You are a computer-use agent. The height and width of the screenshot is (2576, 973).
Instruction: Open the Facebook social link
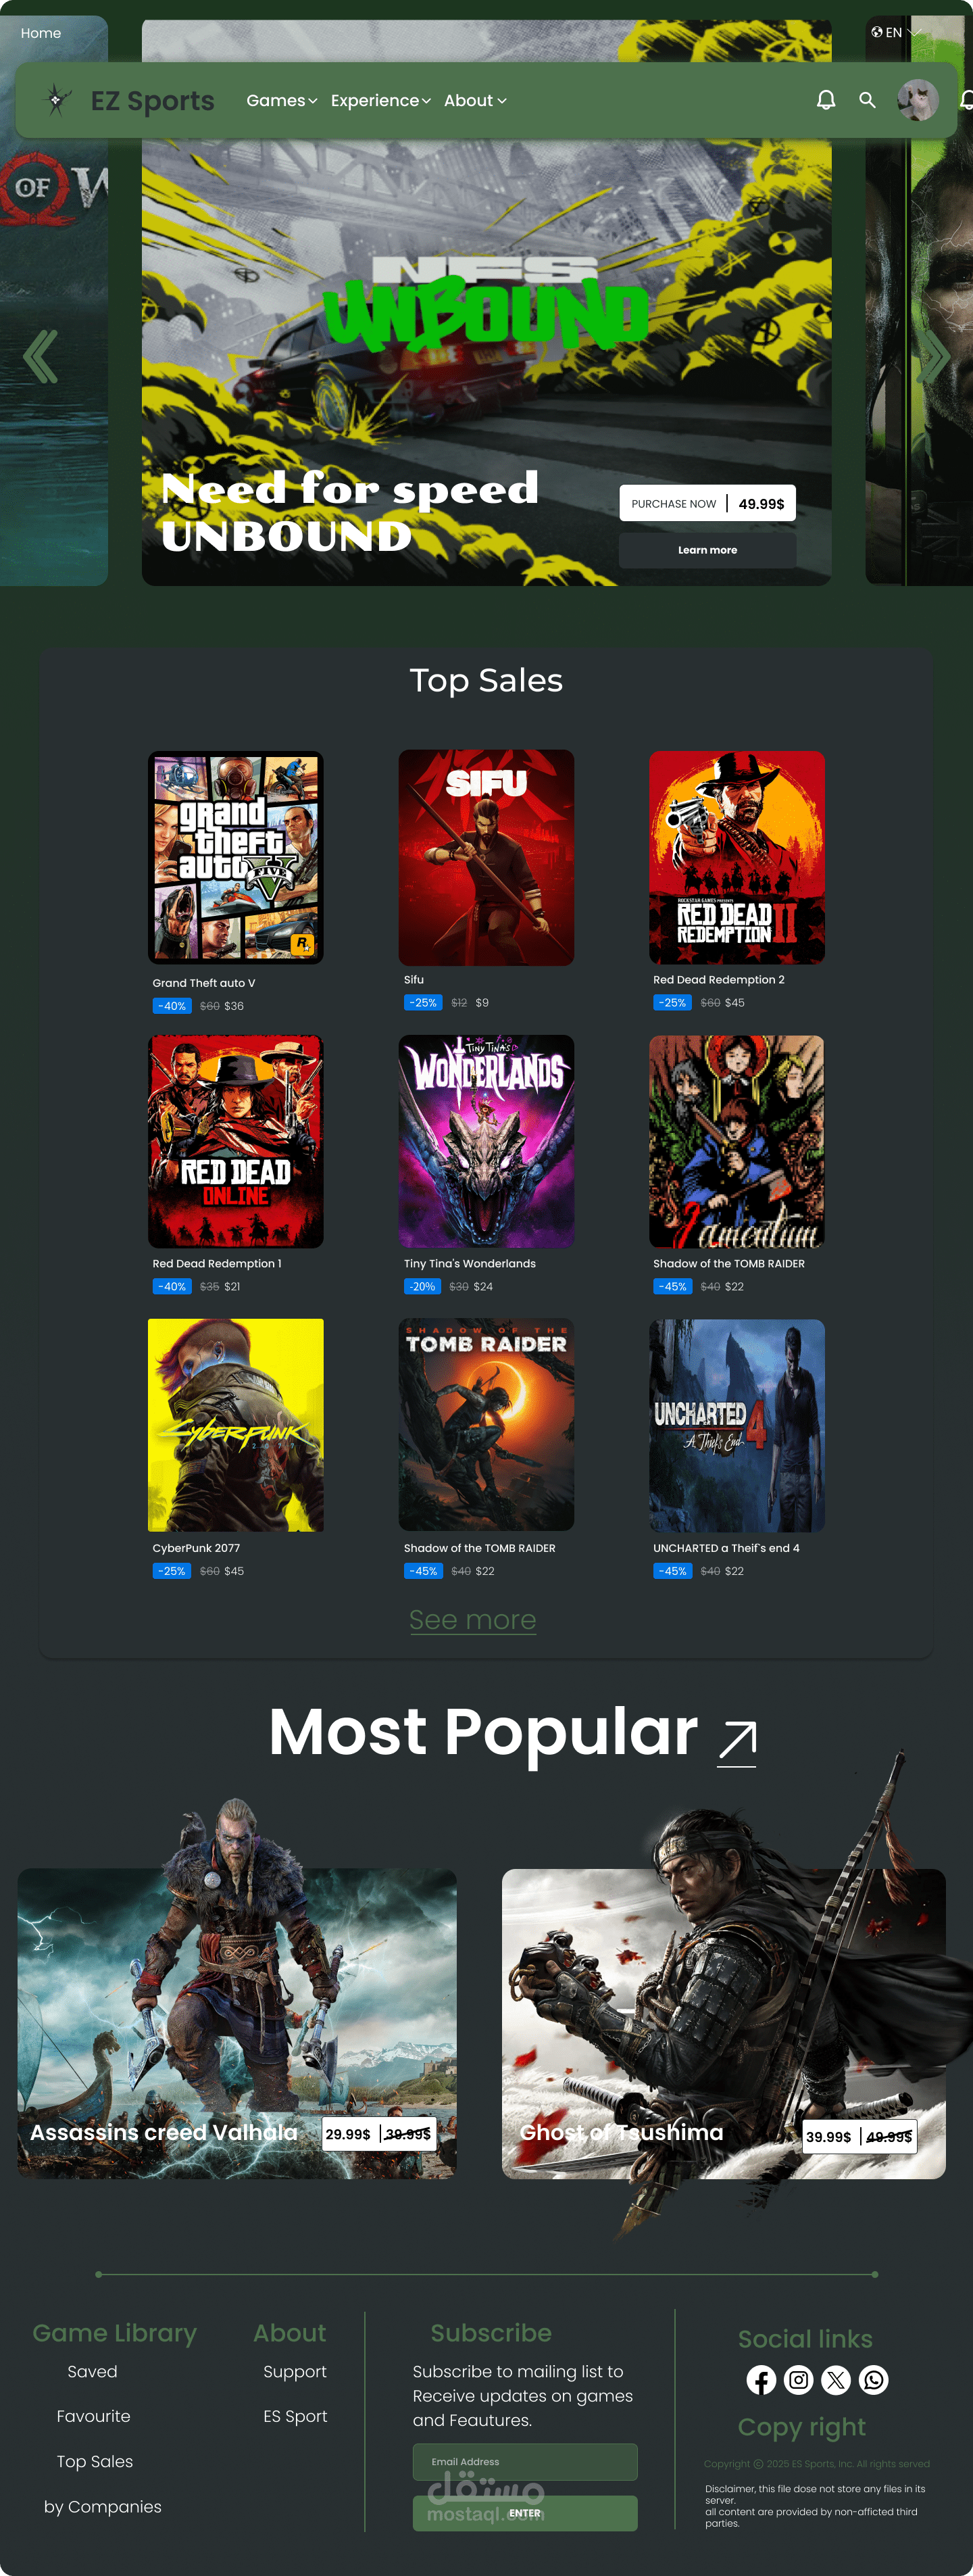pyautogui.click(x=761, y=2380)
